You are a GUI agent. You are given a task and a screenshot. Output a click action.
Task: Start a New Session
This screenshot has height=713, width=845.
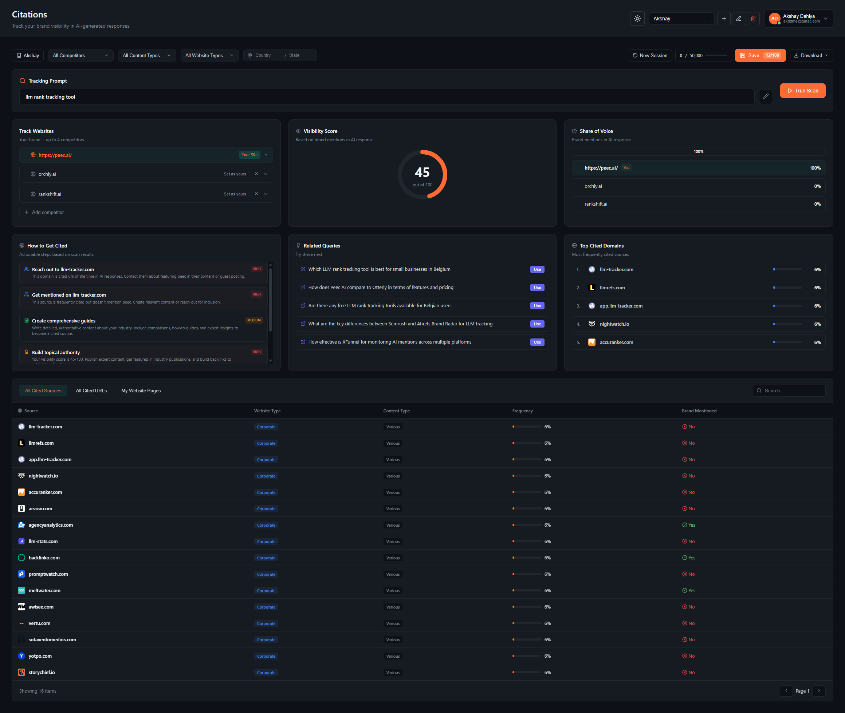coord(650,55)
